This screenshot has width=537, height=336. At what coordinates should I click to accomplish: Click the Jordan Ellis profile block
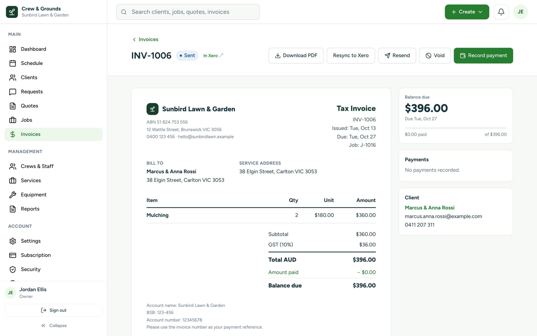pyautogui.click(x=53, y=293)
